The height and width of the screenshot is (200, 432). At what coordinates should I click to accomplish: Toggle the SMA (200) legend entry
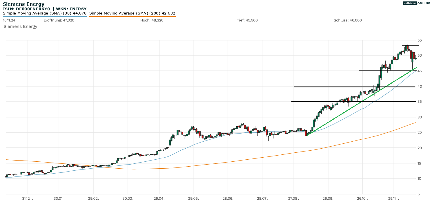point(132,13)
